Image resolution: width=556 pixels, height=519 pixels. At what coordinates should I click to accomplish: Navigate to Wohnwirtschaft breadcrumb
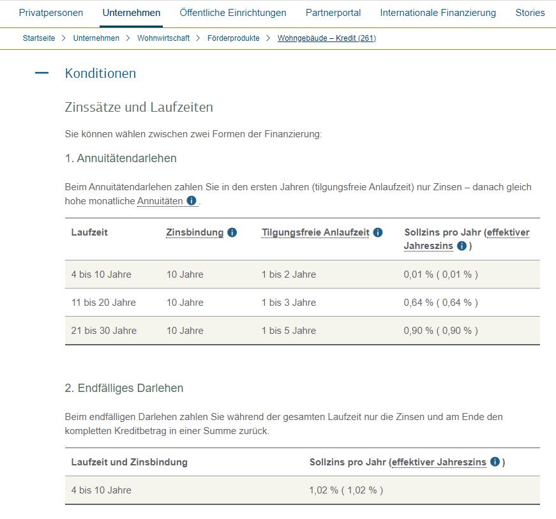163,38
